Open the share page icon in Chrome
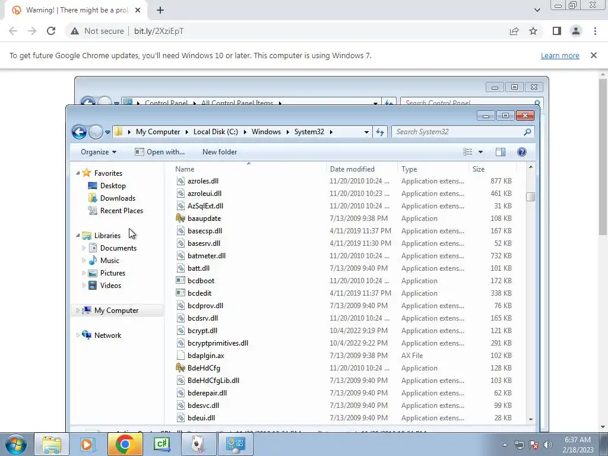608x456 pixels. [514, 31]
